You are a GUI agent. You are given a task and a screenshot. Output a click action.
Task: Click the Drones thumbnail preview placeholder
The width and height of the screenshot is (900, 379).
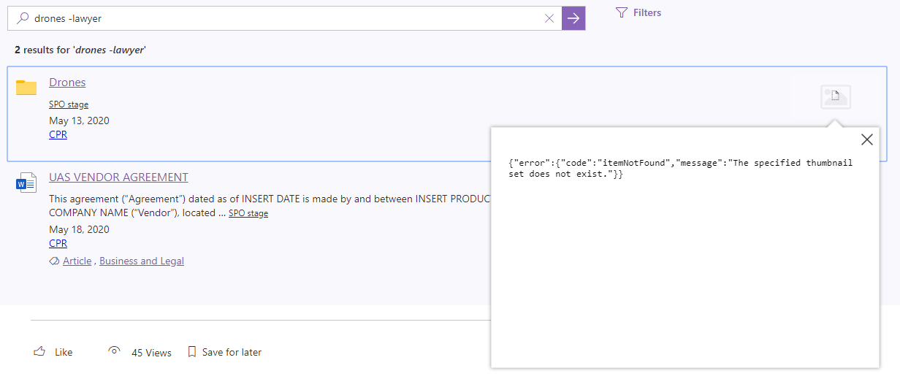pos(836,96)
